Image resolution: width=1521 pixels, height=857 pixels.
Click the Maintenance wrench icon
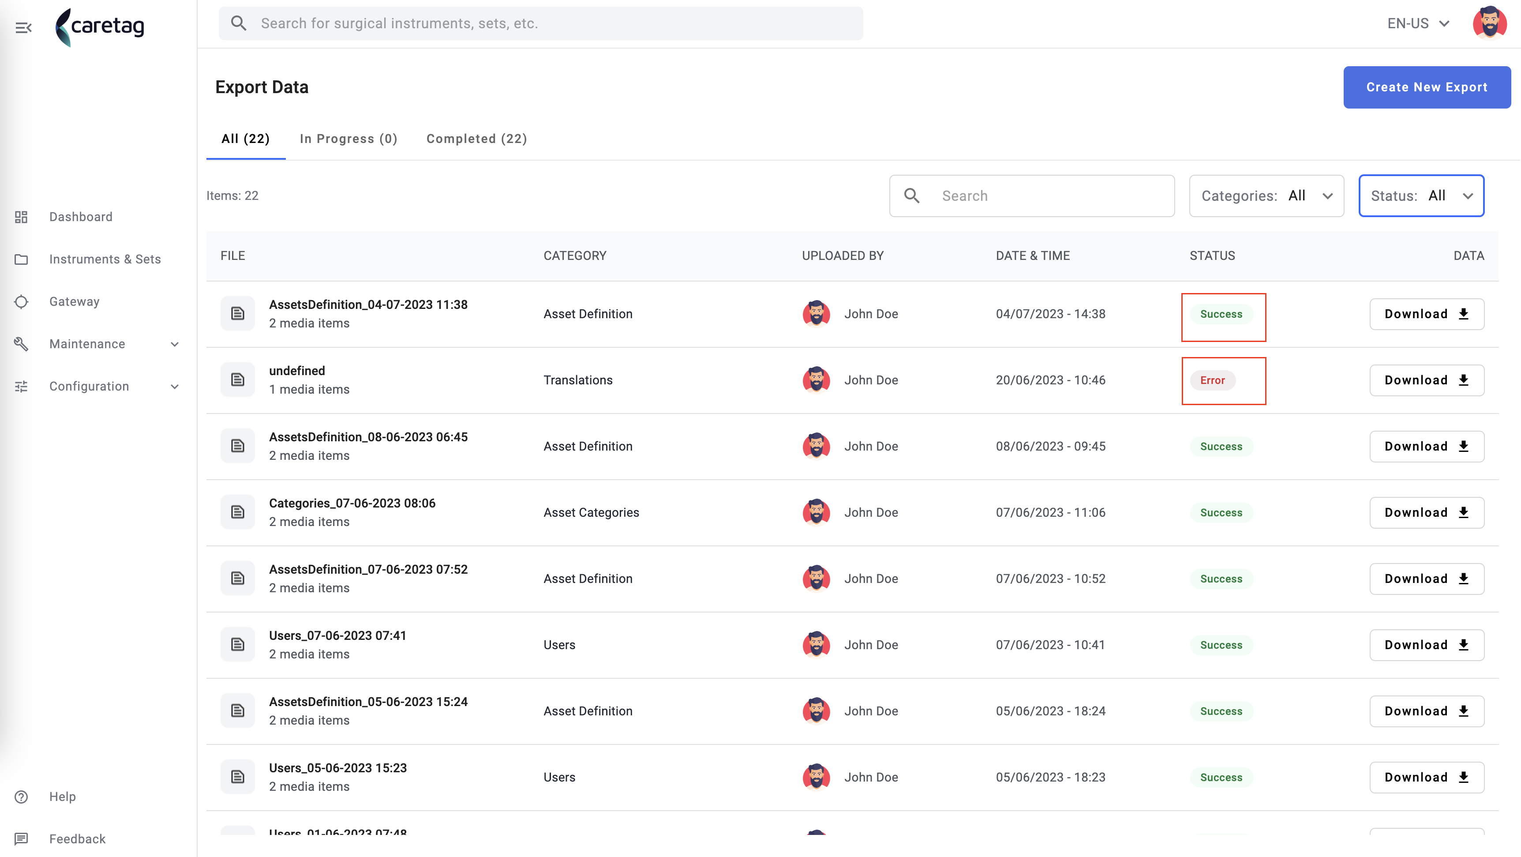[21, 344]
